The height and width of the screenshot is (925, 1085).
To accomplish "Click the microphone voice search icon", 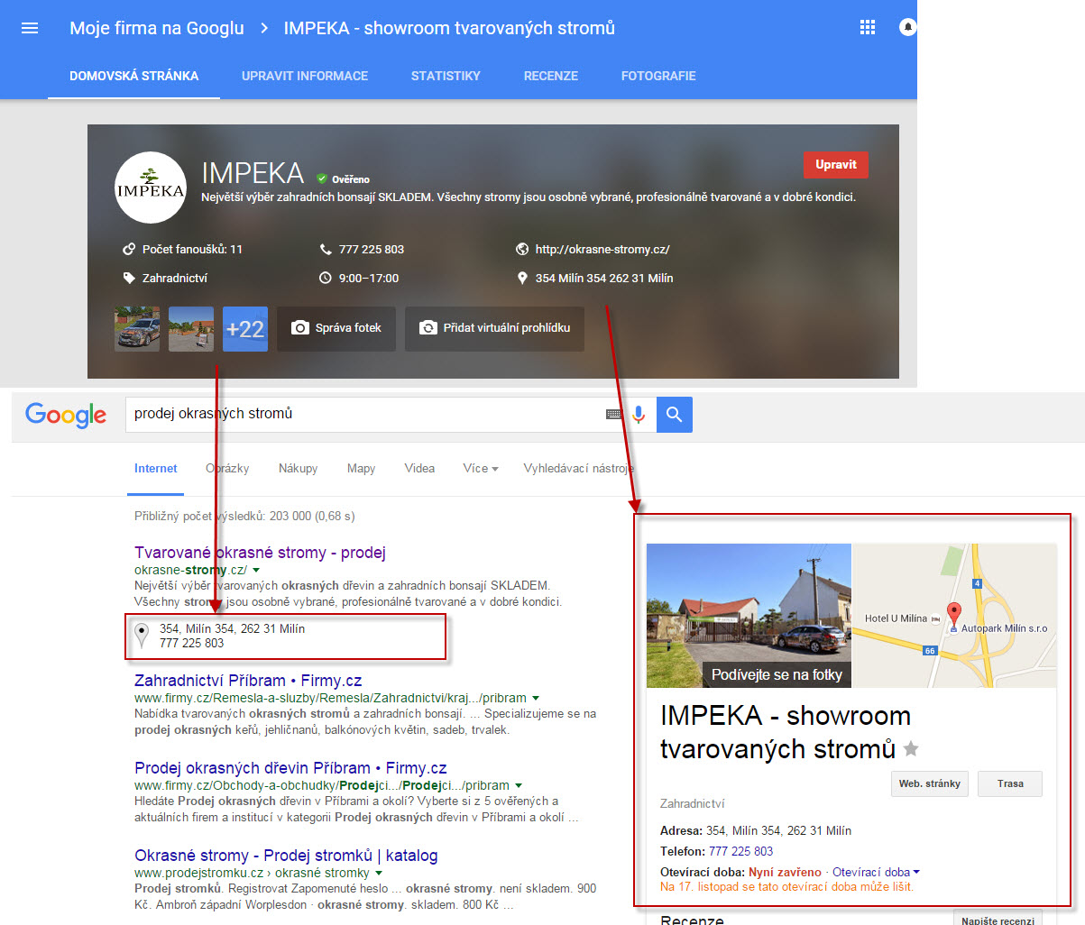I will tap(639, 415).
